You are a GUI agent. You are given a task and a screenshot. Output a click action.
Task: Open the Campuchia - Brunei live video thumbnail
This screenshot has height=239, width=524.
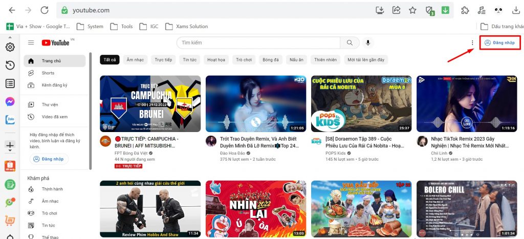click(150, 103)
